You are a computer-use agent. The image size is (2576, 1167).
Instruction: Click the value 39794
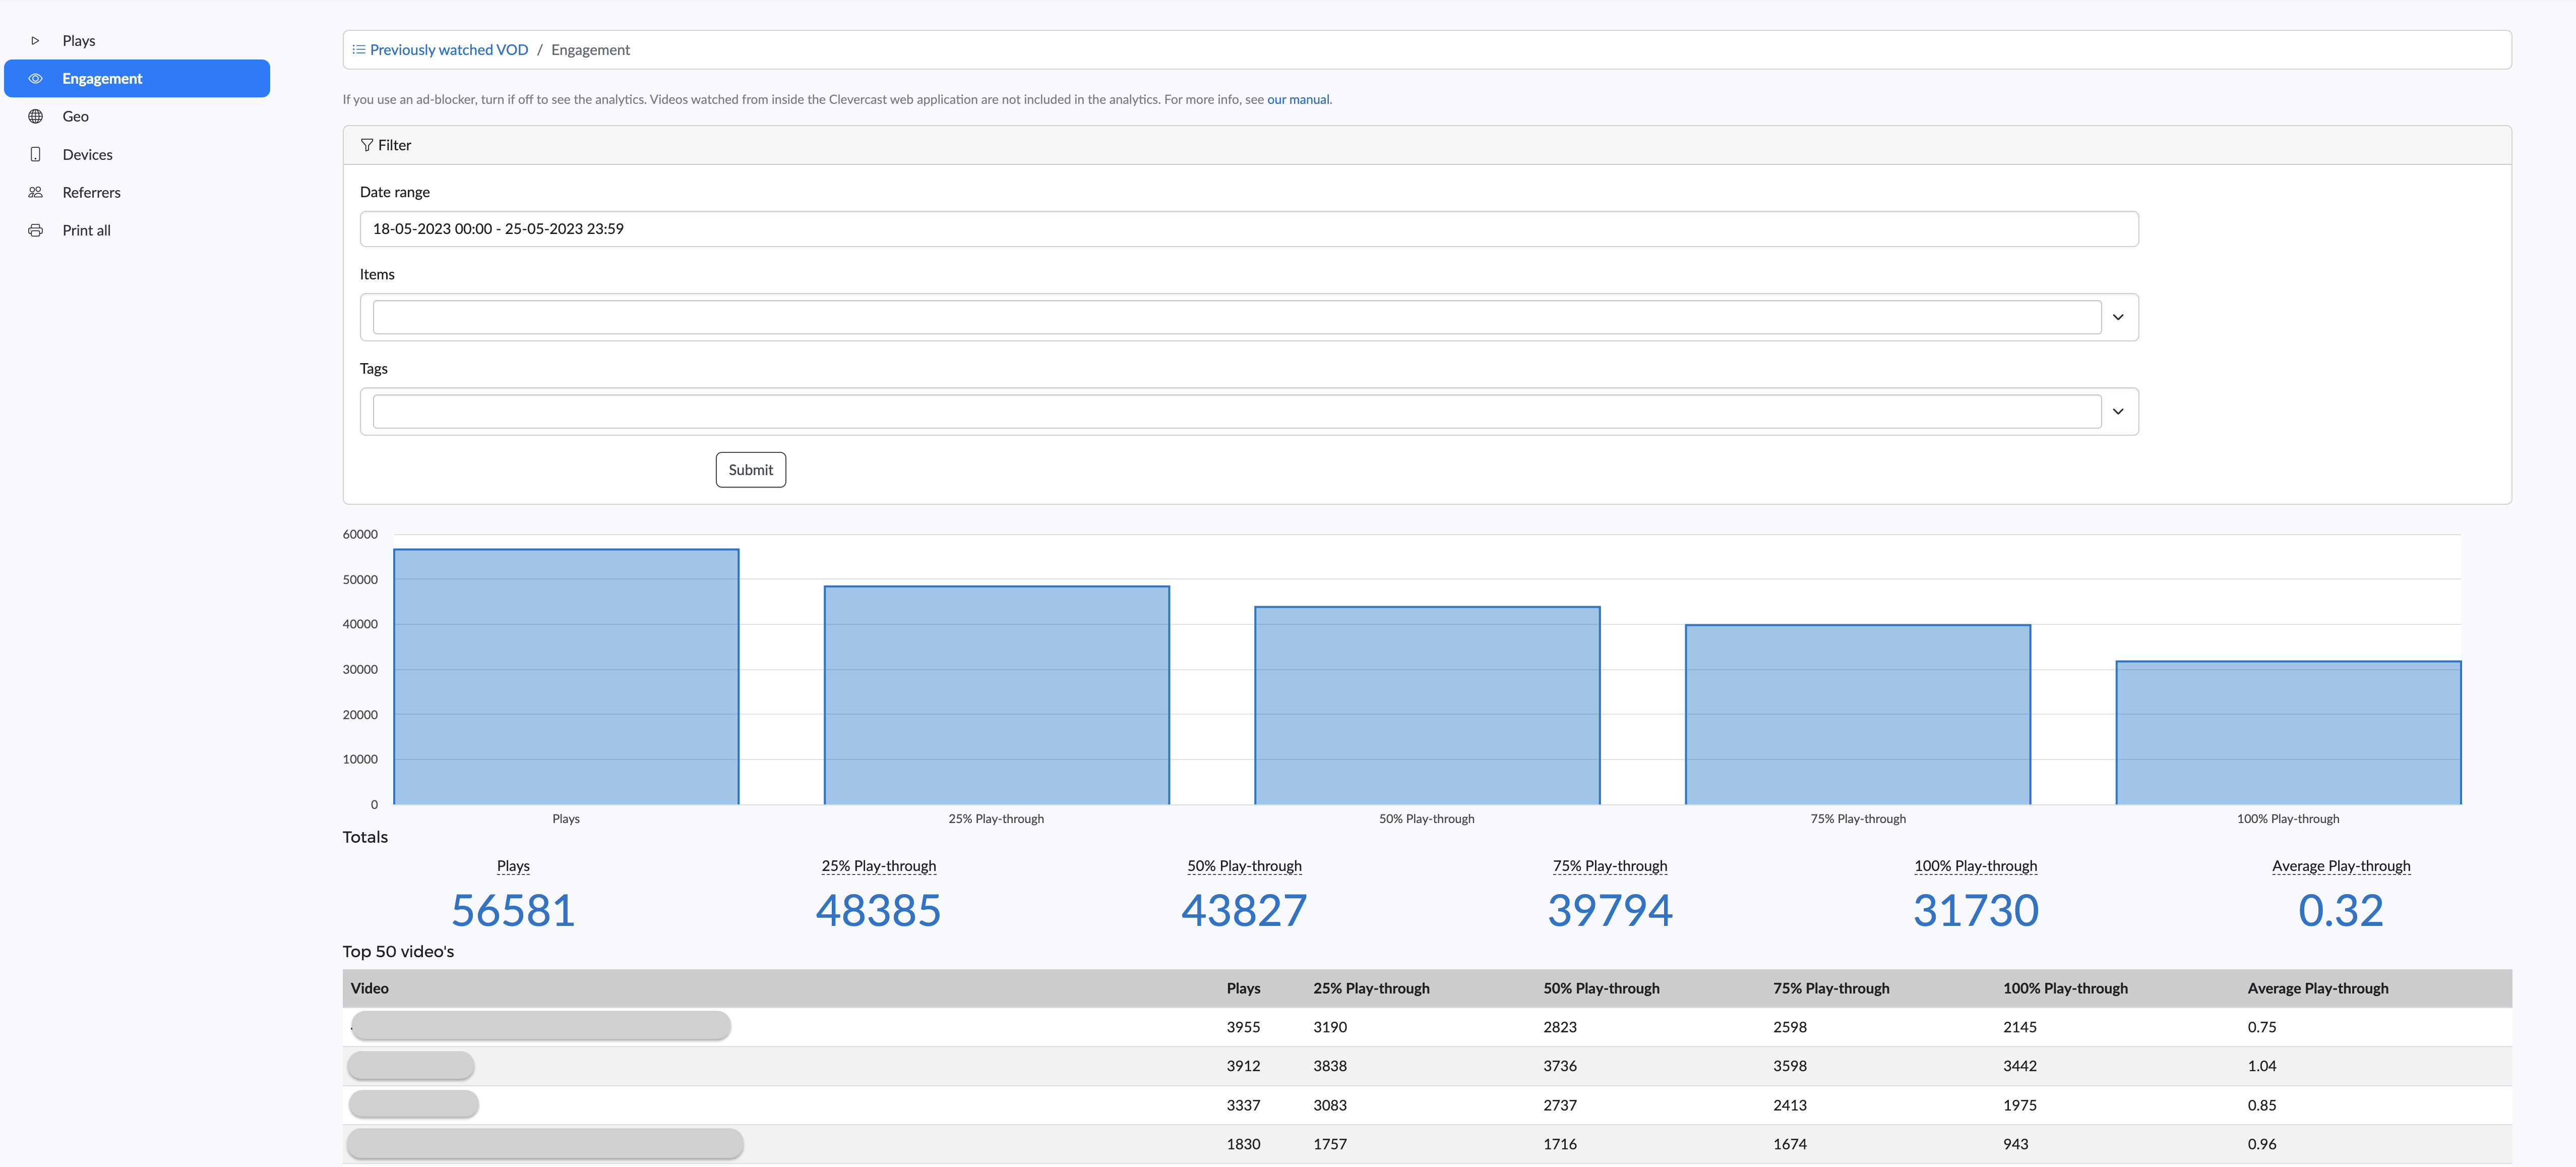pyautogui.click(x=1610, y=911)
